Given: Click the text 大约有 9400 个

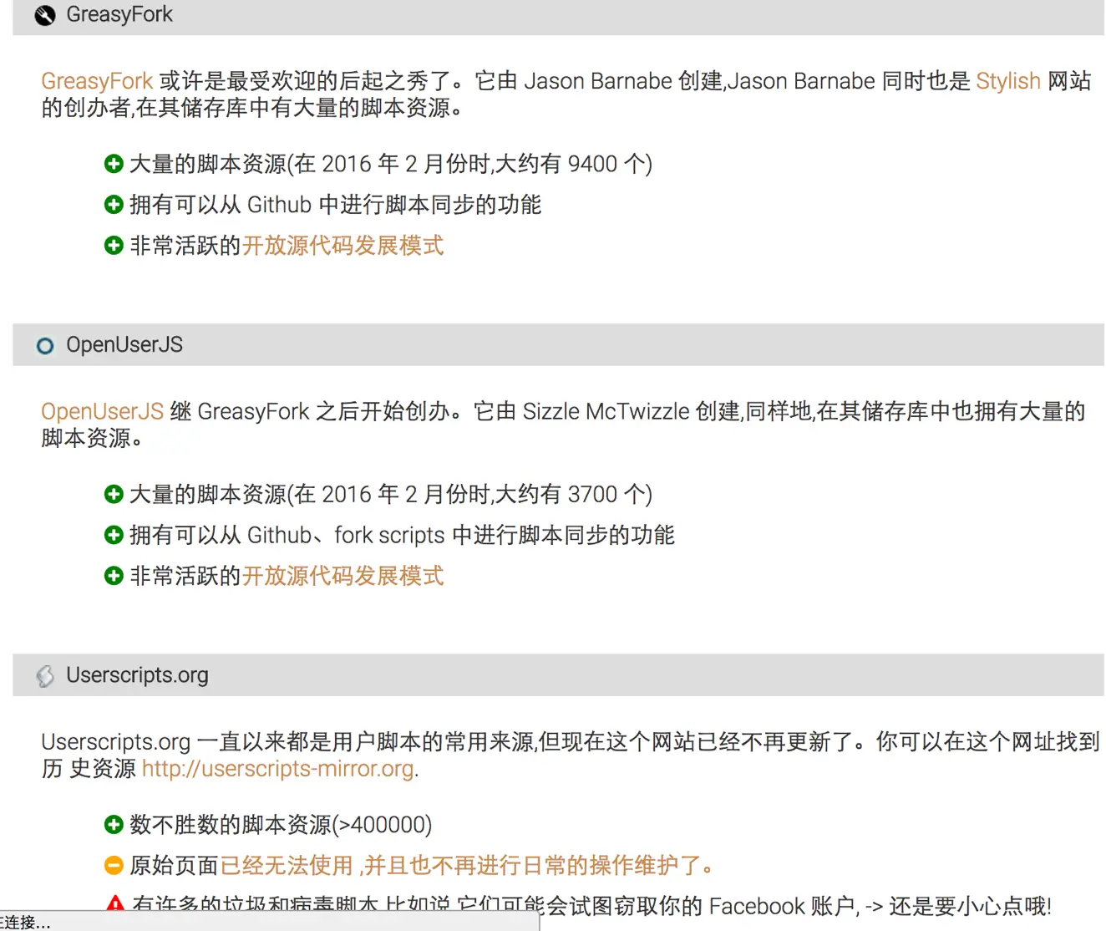Looking at the screenshot, I should pyautogui.click(x=574, y=164).
